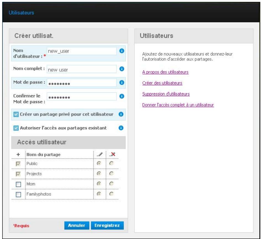Image resolution: width=261 pixels, height=239 pixels.
Task: Select read-only radio for Public
Action: [111, 163]
